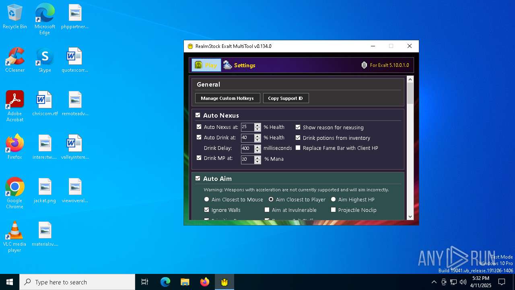Open File Explorer from the taskbar
Image resolution: width=515 pixels, height=290 pixels.
tap(185, 282)
